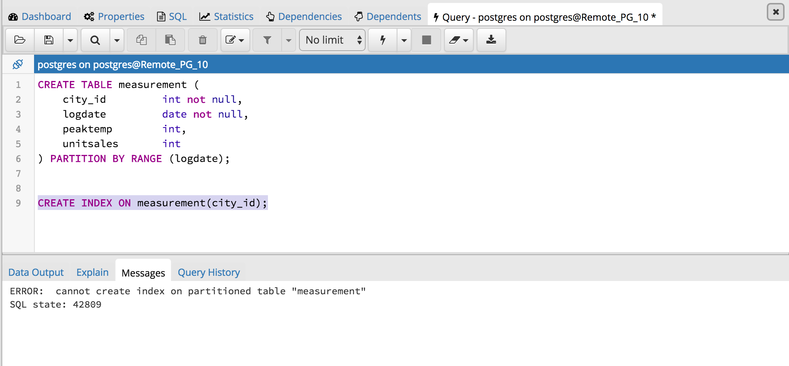Viewport: 789px width, 366px height.
Task: Open the Find options dropdown arrow
Action: click(117, 40)
